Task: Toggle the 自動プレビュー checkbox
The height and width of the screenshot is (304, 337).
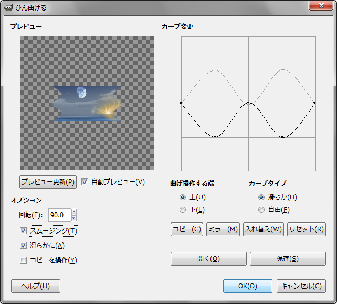Action: coord(85,182)
